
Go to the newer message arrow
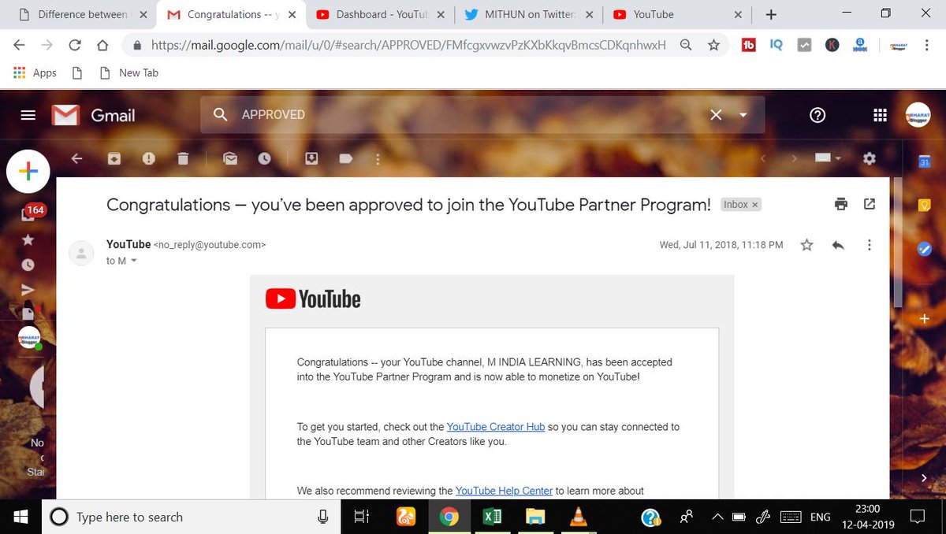tap(762, 158)
